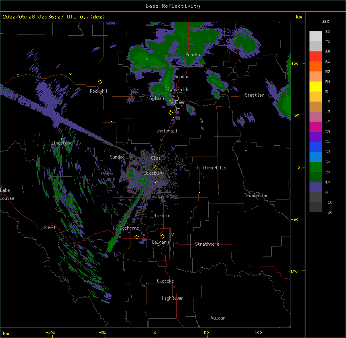Click the yellow diamond marker south of RedDeer
The width and height of the screenshot is (346, 338).
click(x=171, y=113)
